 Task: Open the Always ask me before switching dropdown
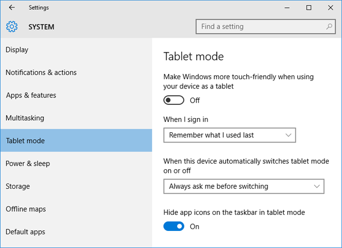click(x=243, y=186)
